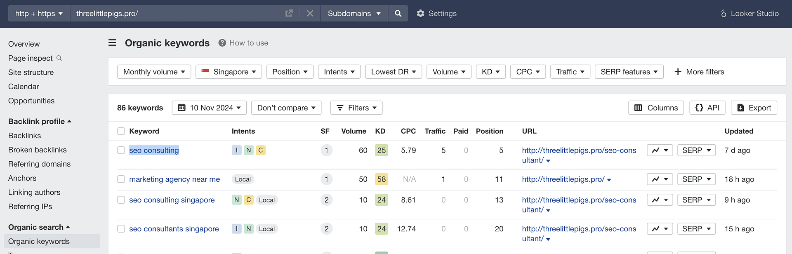Click the domain URL input field
The height and width of the screenshot is (254, 792).
(x=177, y=14)
